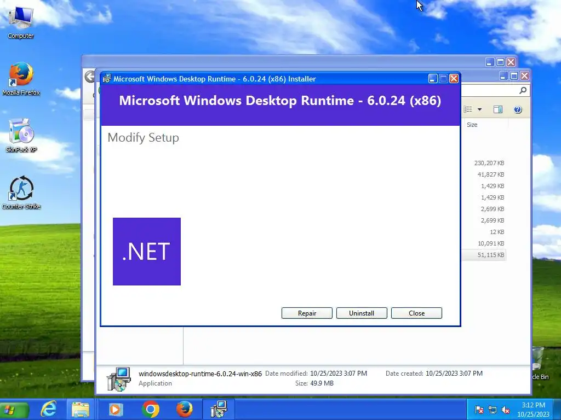Open Internet Explorer from the taskbar

pyautogui.click(x=48, y=409)
